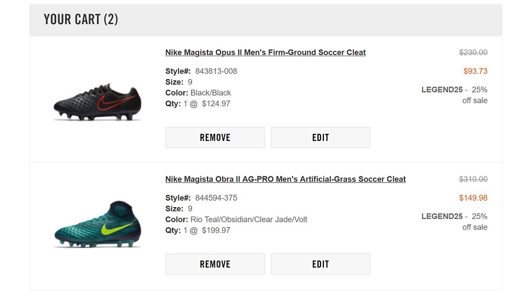Edit the Magista Opus II cart item
The image size is (532, 298).
pyautogui.click(x=320, y=137)
